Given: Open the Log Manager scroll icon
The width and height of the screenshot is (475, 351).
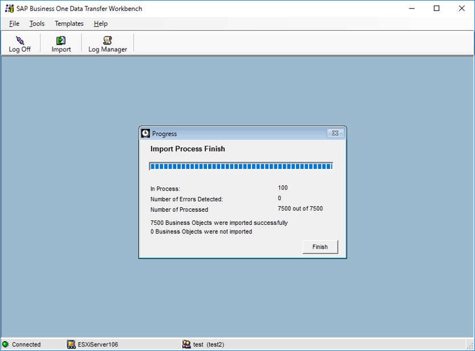Looking at the screenshot, I should [x=108, y=41].
